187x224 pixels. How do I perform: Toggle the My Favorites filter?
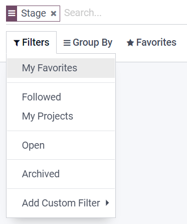click(61, 68)
